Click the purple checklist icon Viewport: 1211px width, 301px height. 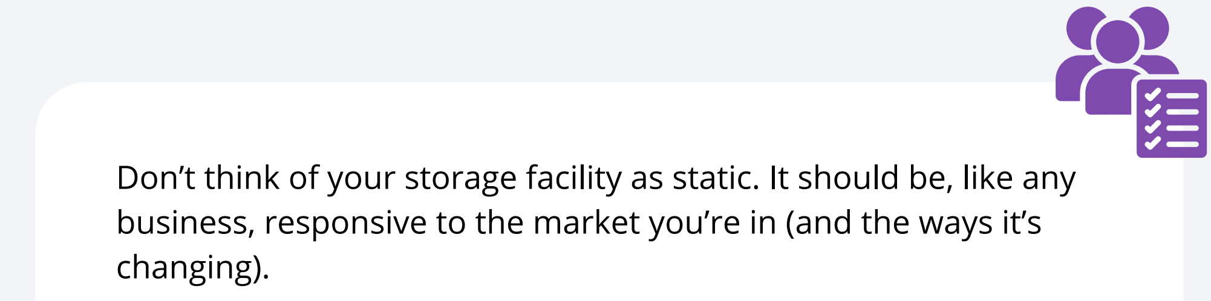click(x=1171, y=119)
